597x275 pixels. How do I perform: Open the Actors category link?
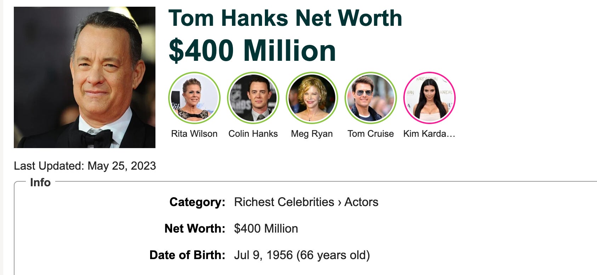361,202
